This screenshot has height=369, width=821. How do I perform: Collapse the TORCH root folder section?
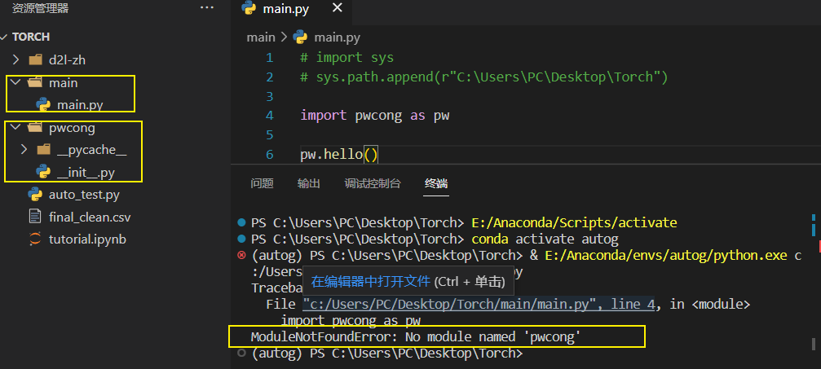pyautogui.click(x=5, y=37)
